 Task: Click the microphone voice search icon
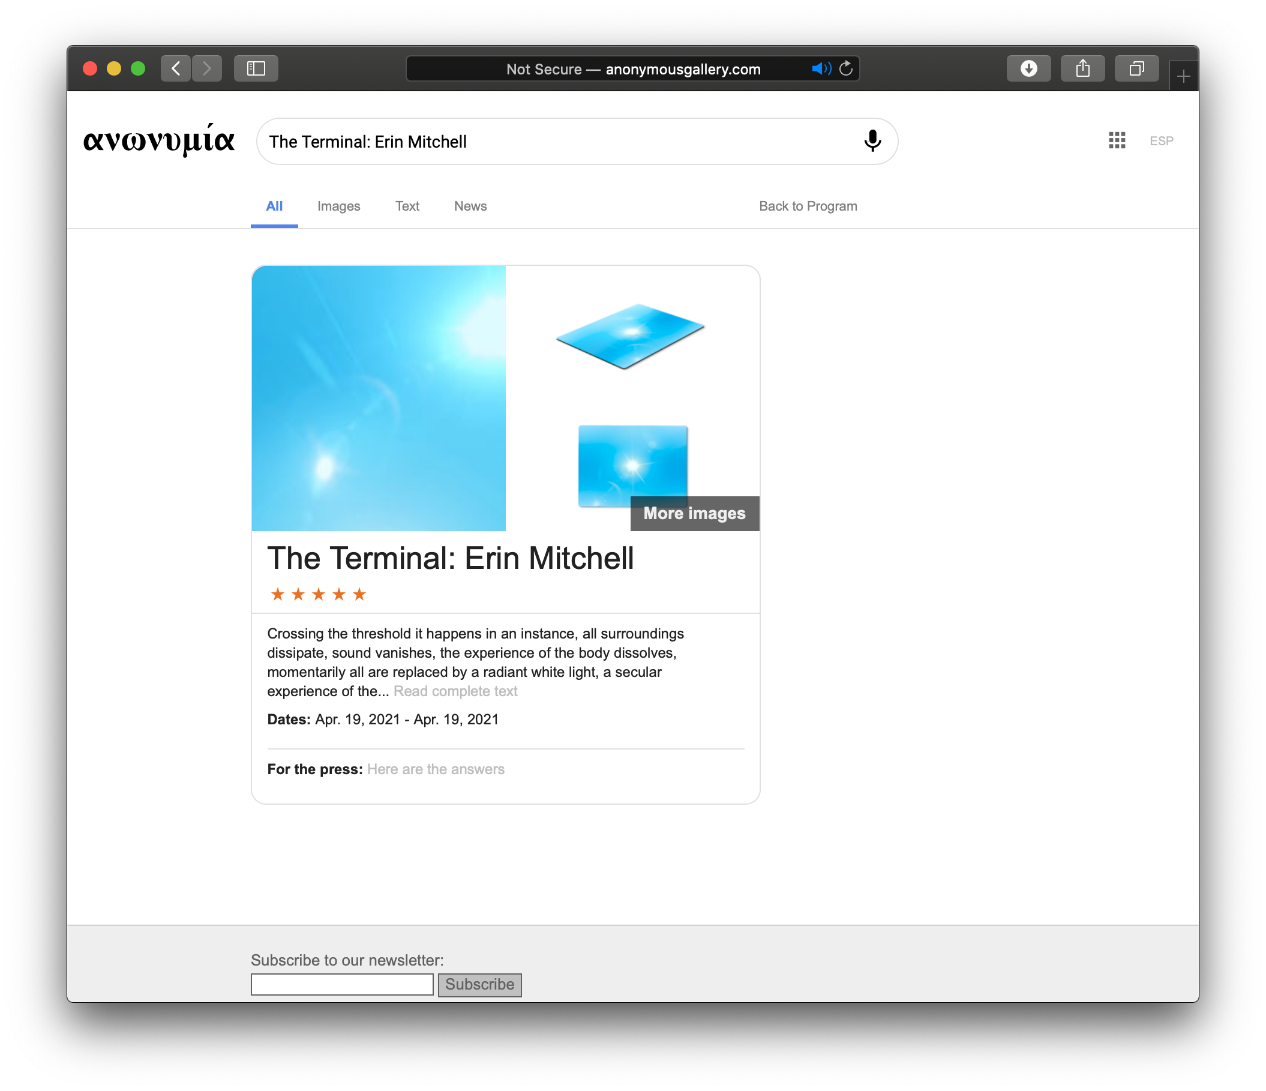pos(872,141)
